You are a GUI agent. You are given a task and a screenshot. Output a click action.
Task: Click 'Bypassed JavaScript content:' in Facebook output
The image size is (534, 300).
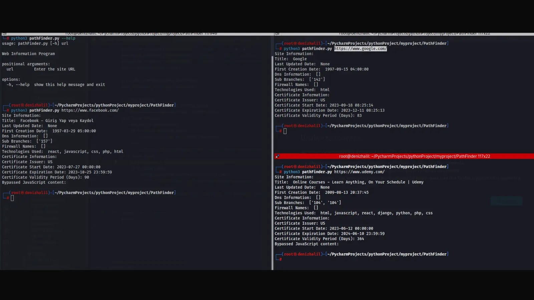pyautogui.click(x=34, y=182)
